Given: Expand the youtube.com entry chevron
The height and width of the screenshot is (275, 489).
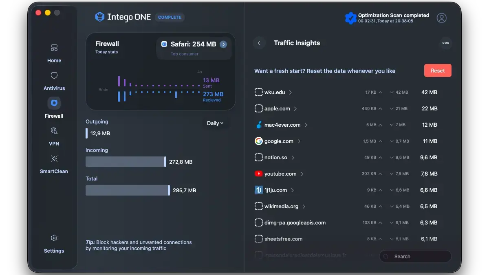Looking at the screenshot, I should (x=302, y=174).
